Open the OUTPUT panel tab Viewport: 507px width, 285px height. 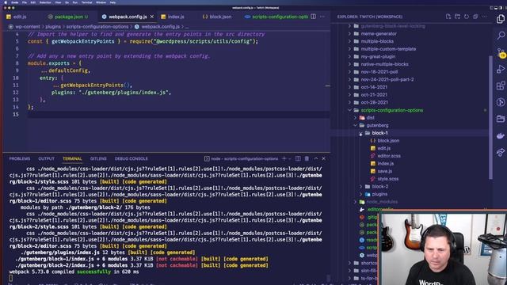pos(46,158)
